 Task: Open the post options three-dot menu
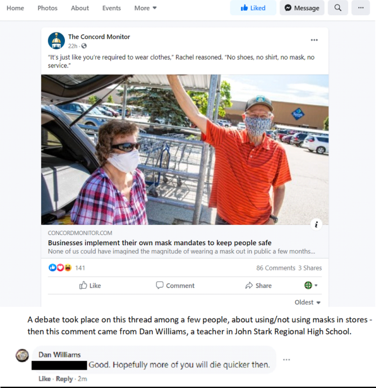(314, 40)
